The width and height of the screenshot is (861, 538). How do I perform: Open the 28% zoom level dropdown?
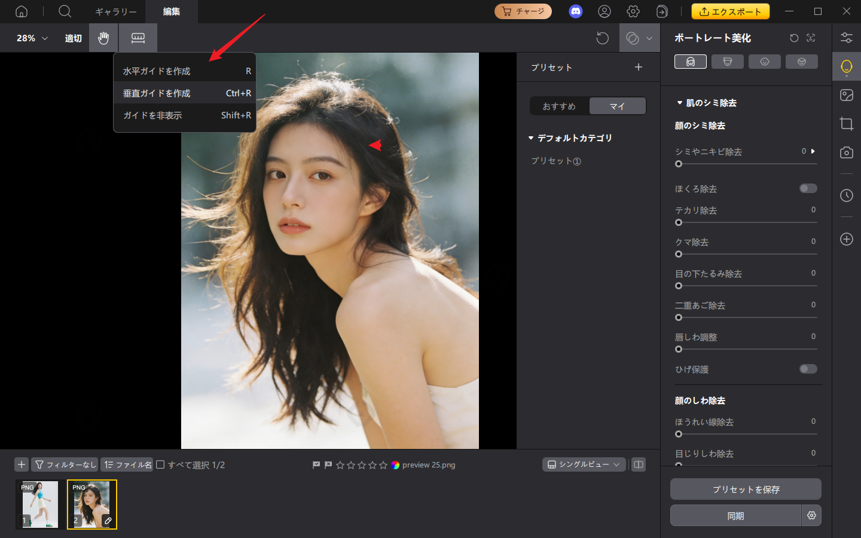pyautogui.click(x=32, y=38)
